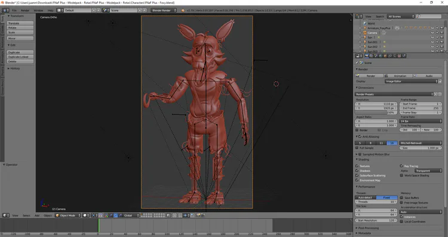Toggle Anti-Aliasing checkbox
This screenshot has width=448, height=237.
[x=361, y=137]
